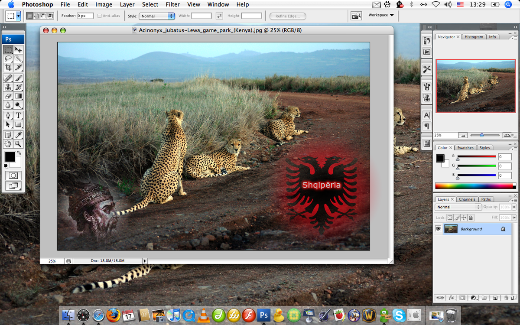Viewport: 520px width, 325px height.
Task: Select the Hand tool
Action: [8, 144]
